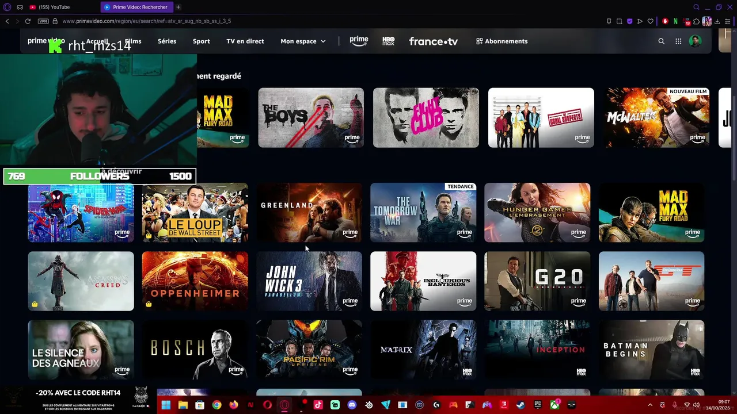Image resolution: width=737 pixels, height=414 pixels.
Task: Open Le Loup de Wall Street thumbnail
Action: pyautogui.click(x=195, y=213)
